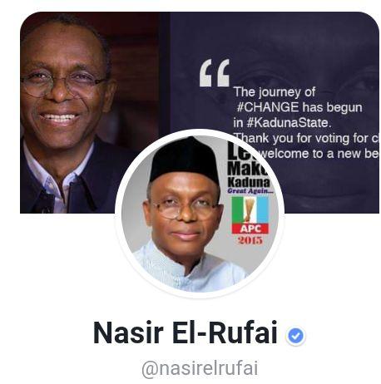Screen dimensions: 381x384
Task: Open the cover photo smiling portrait
Action: pos(89,113)
